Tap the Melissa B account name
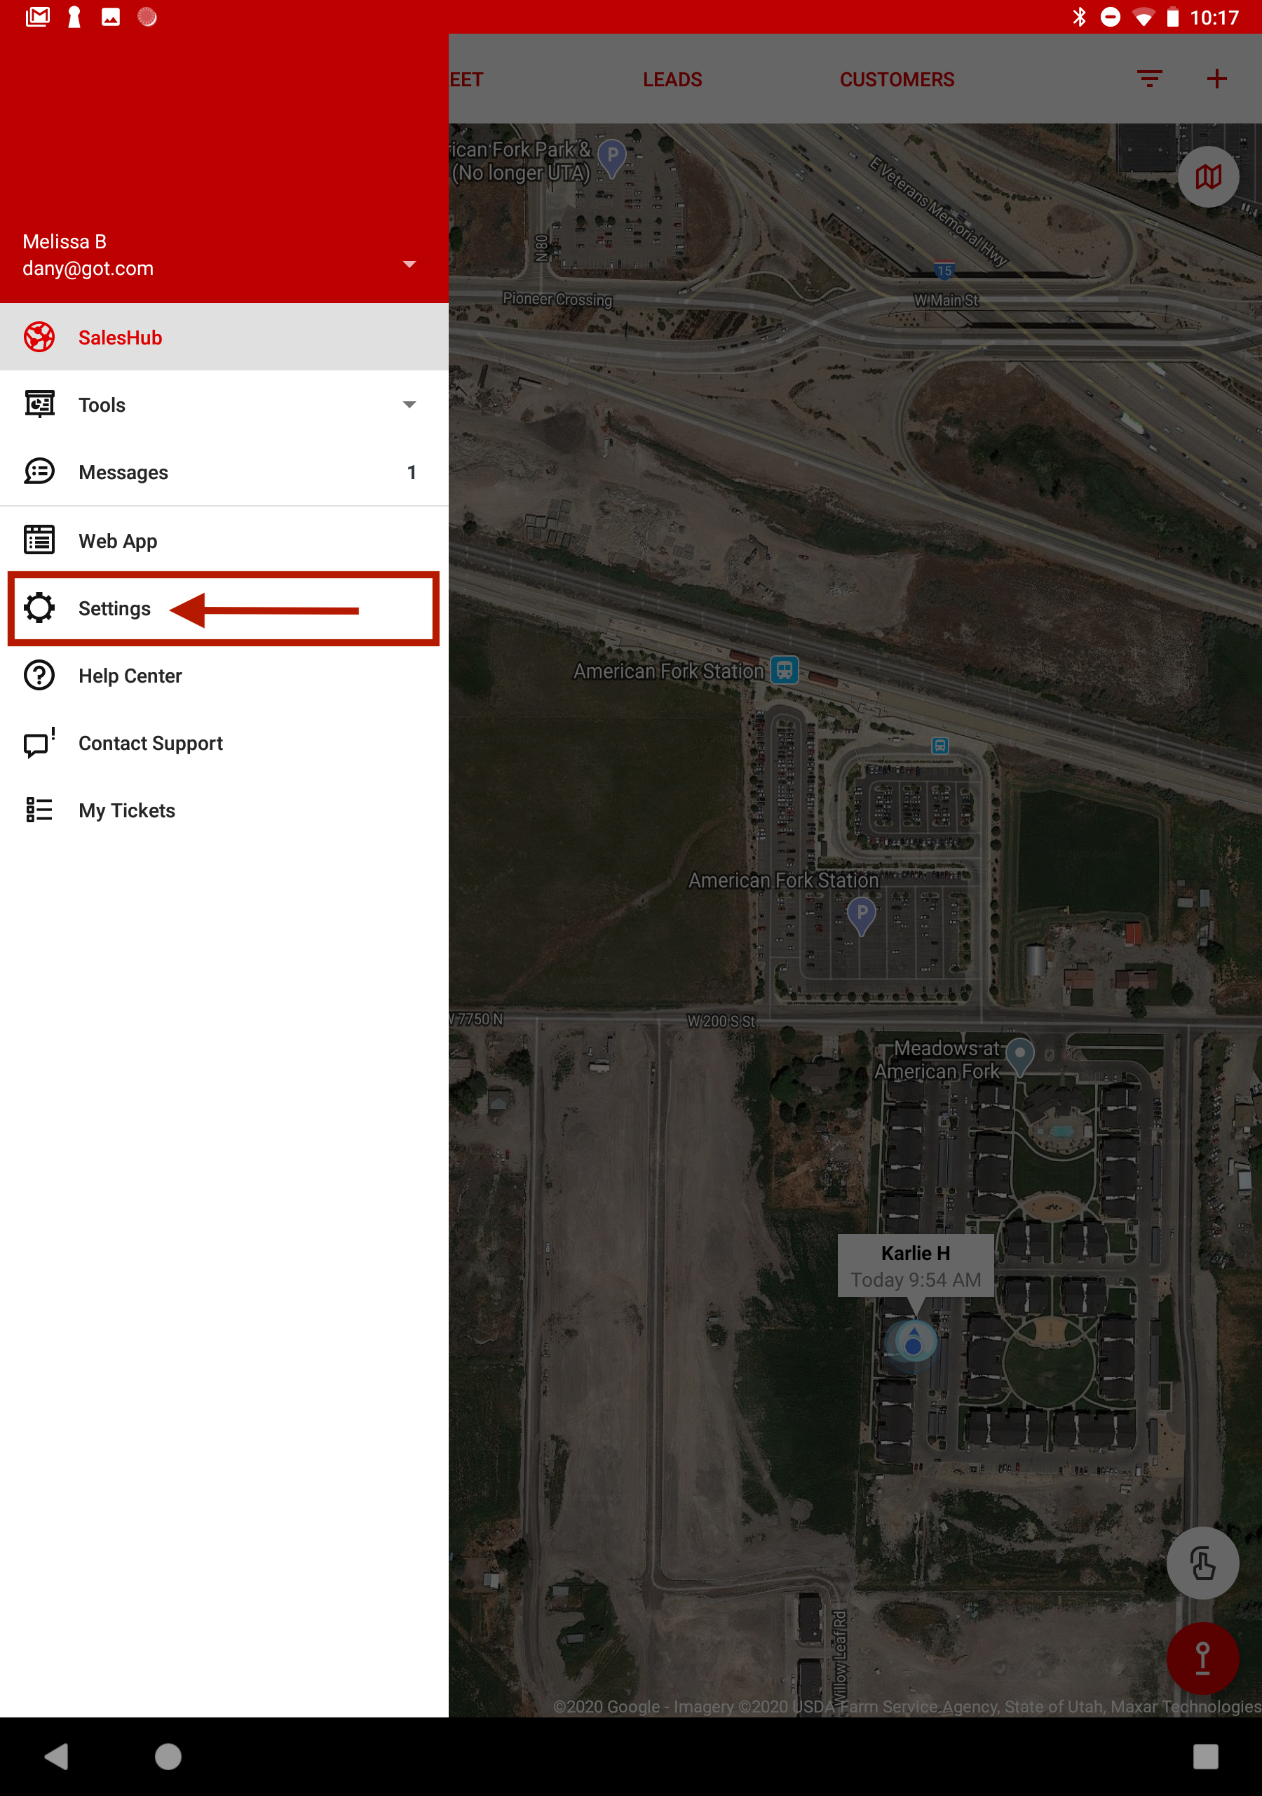This screenshot has width=1262, height=1796. point(64,241)
